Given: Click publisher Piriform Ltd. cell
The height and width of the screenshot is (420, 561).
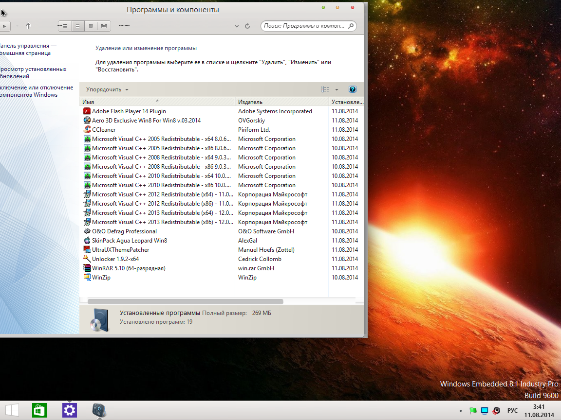Looking at the screenshot, I should [254, 130].
